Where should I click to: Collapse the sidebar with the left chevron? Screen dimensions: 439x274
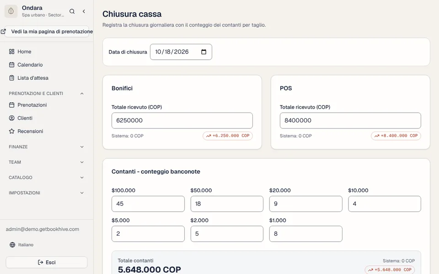(x=84, y=11)
